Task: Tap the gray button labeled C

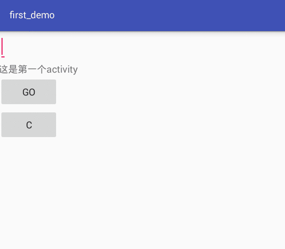Action: point(29,125)
